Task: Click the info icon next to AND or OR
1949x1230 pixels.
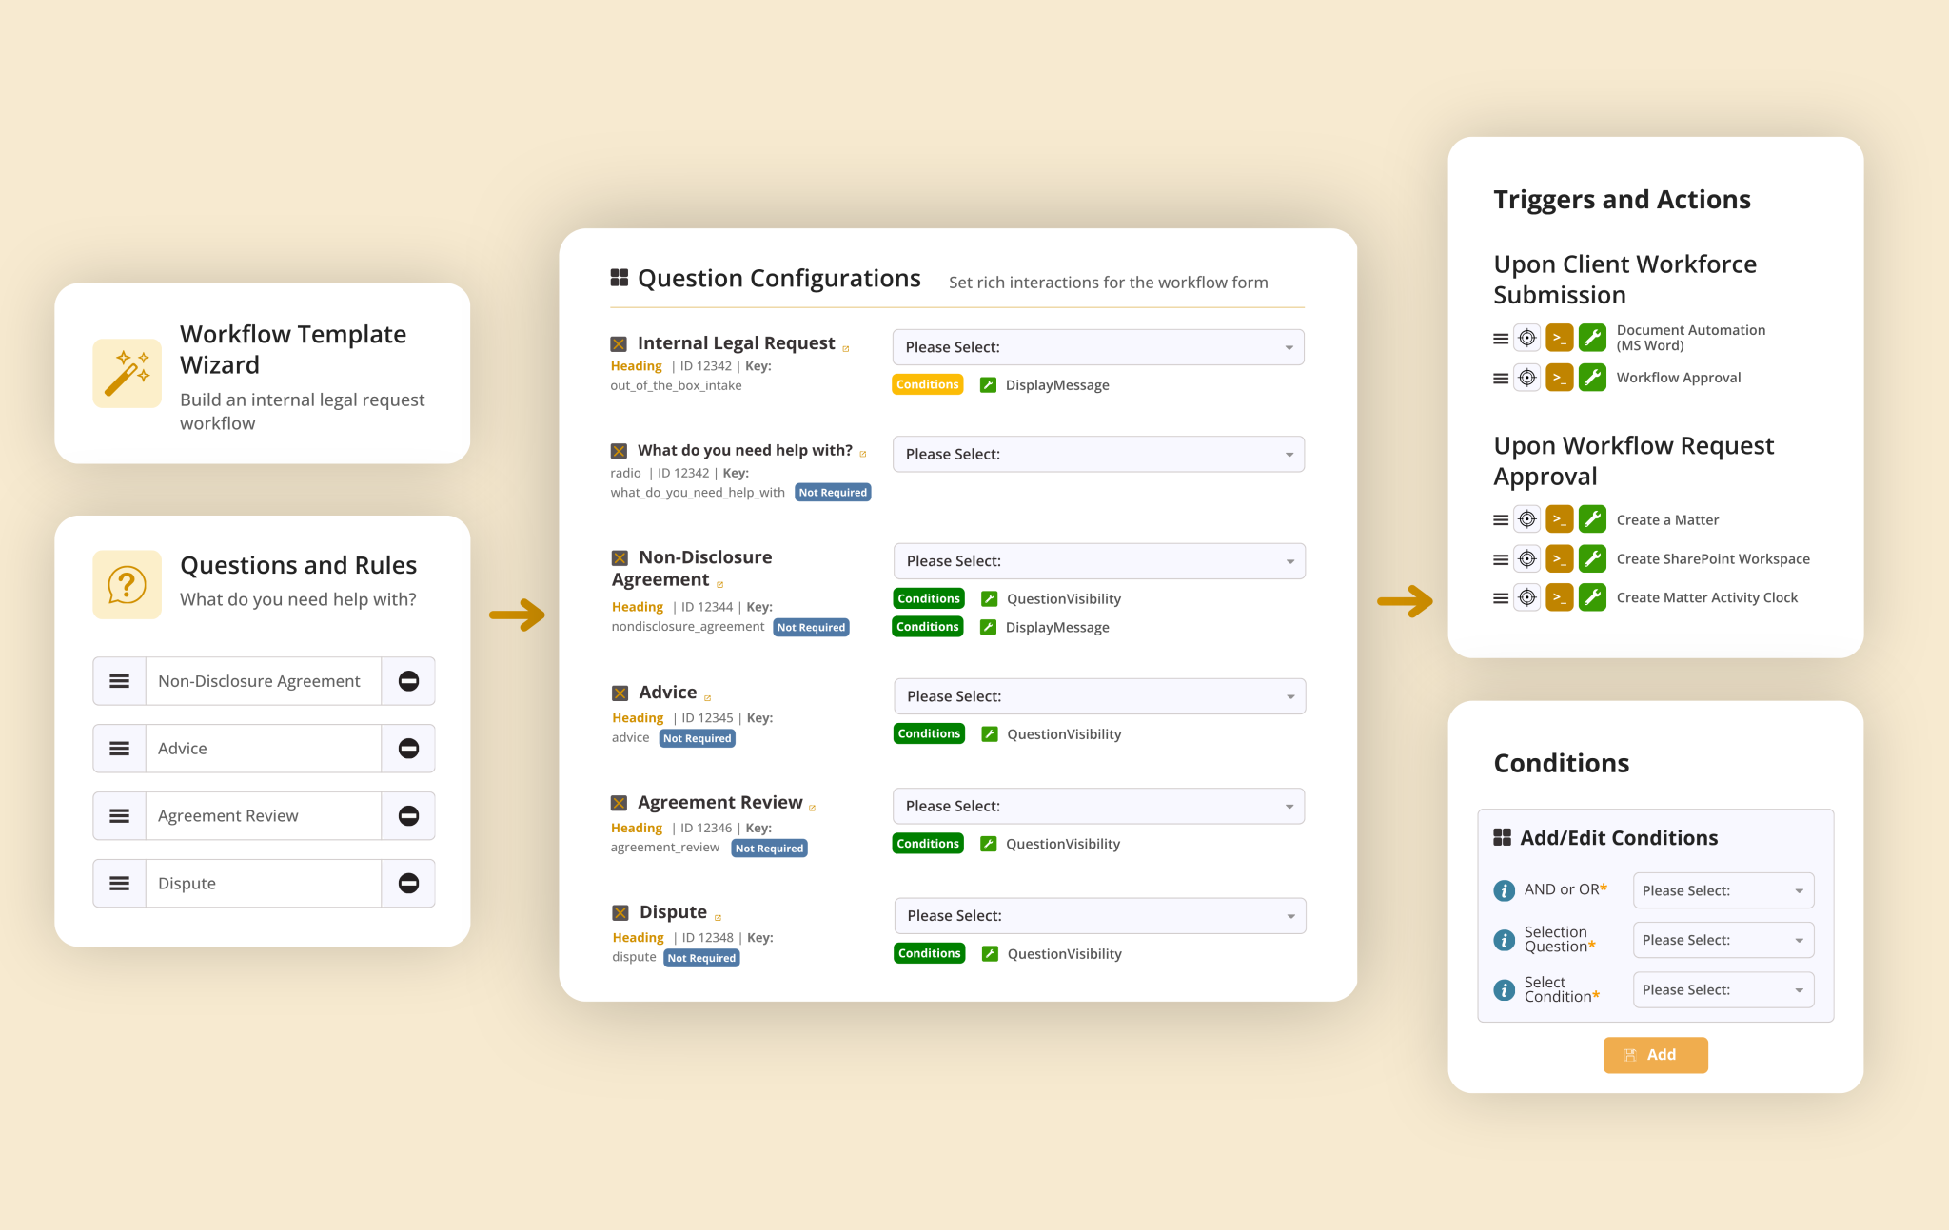Action: pos(1505,890)
